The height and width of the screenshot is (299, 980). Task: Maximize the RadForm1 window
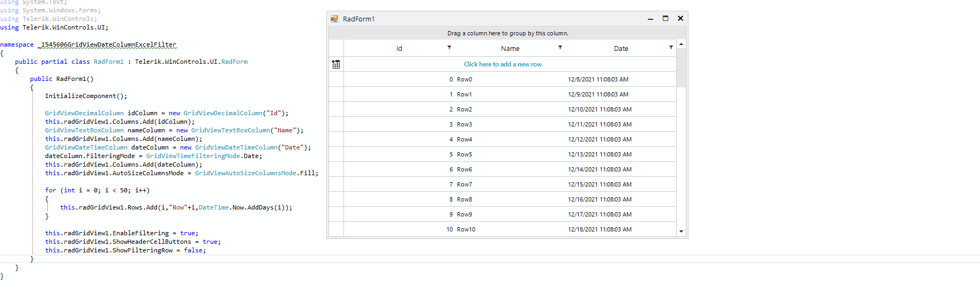(665, 18)
